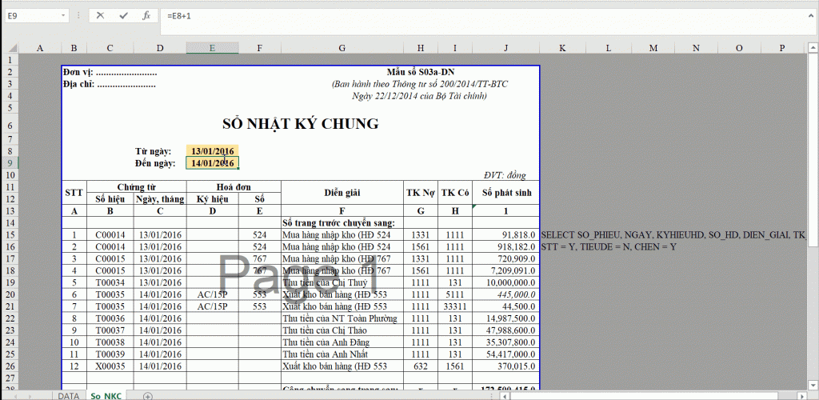Viewport: 819px width, 400px height.
Task: Switch to the DATA sheet tab
Action: (x=68, y=396)
